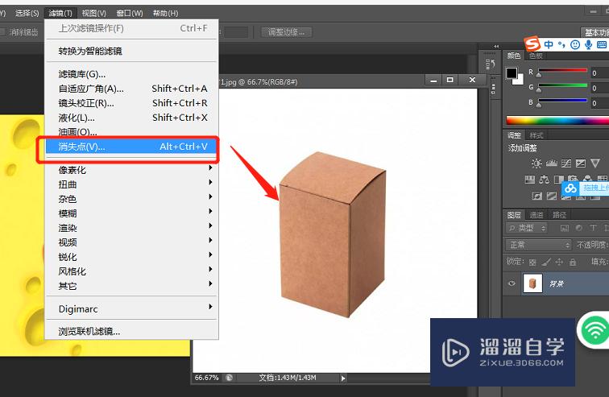Screen dimensions: 609x397
Task: Open the Sogou emoji smiley icon
Action: click(x=575, y=44)
